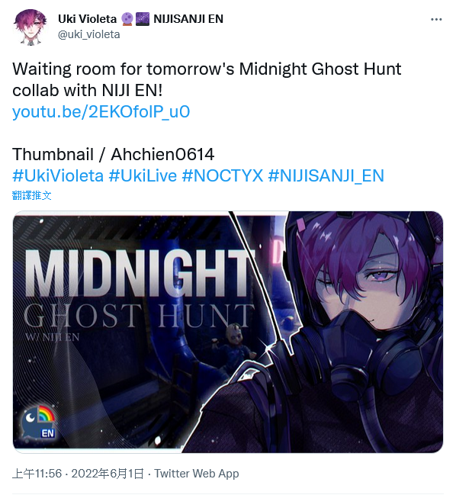Click the galaxy emoji beside NIJISANJI EN
Viewport: 456px width, 495px height.
(x=143, y=19)
